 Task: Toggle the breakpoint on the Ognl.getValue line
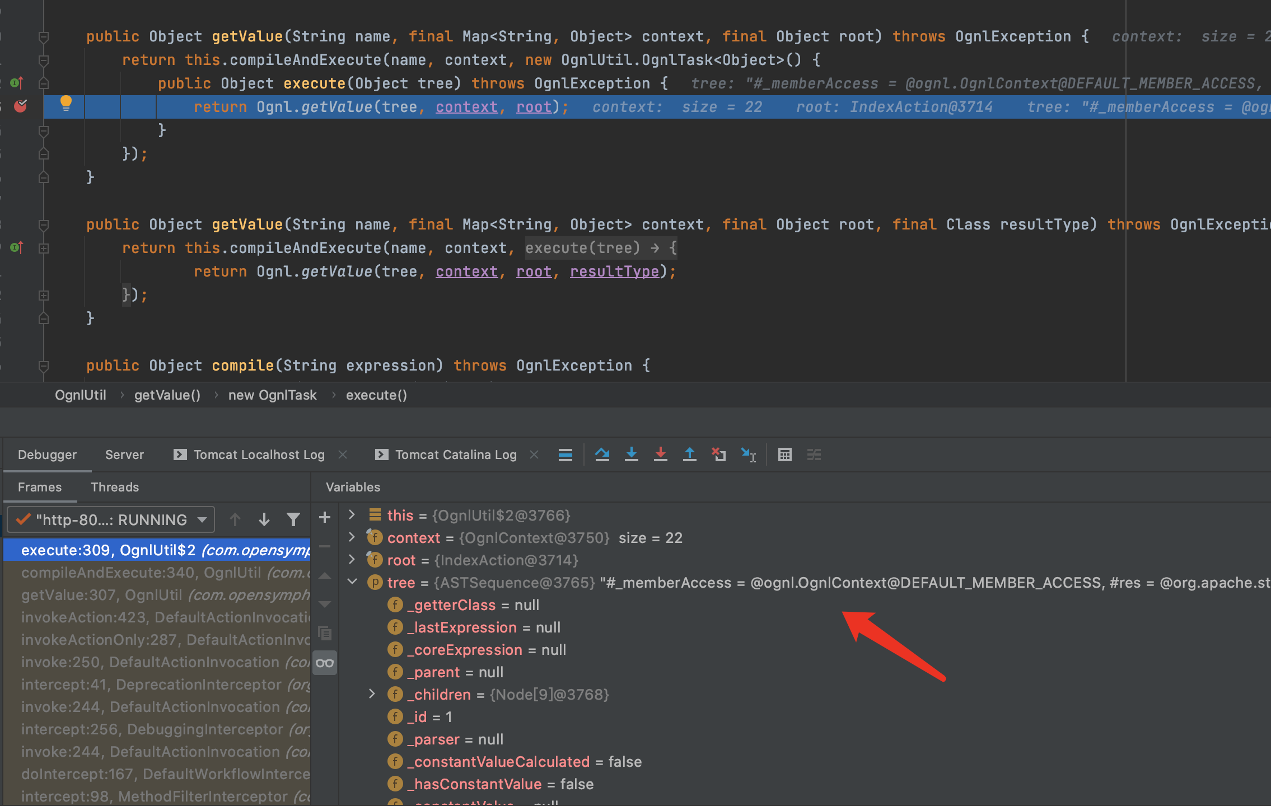pos(20,106)
